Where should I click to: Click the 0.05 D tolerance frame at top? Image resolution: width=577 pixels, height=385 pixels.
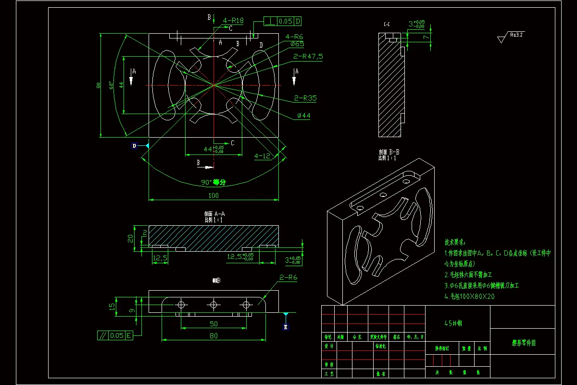click(284, 21)
